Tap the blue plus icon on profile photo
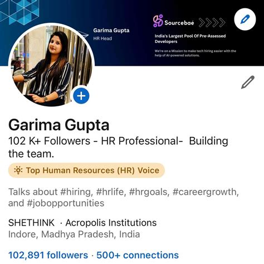Screen dimensions: 264x264 point(81,96)
